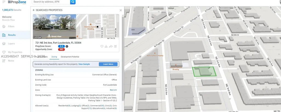Open the RAC-UV zone link
The width and height of the screenshot is (281, 112).
pos(113,90)
